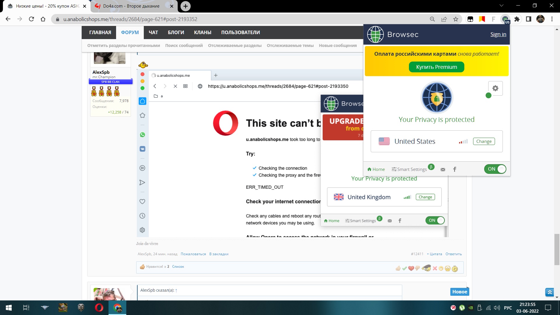Click the Browsec globe logo in the popup header
Screen dimensions: 560x315
(x=375, y=34)
